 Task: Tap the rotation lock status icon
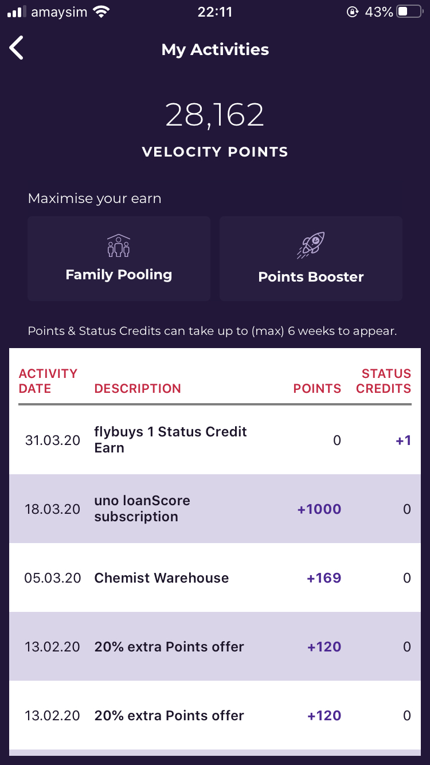[353, 12]
